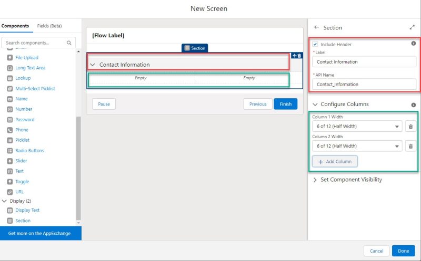Delete Column 1 using its trash icon
The height and width of the screenshot is (261, 421).
pos(411,127)
